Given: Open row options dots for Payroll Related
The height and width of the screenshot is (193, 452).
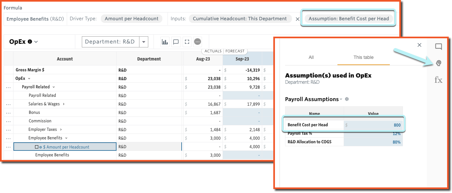Looking at the screenshot, I should point(9,87).
